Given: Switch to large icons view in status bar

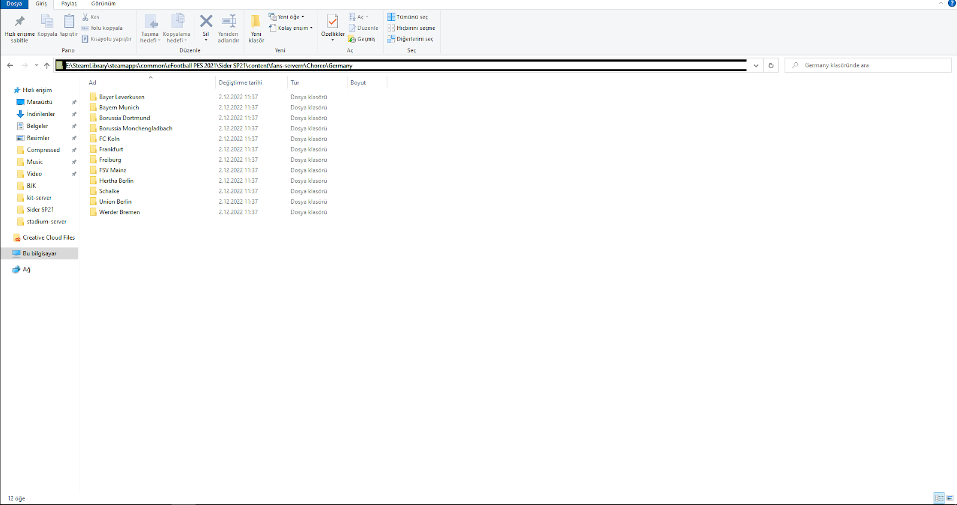Looking at the screenshot, I should pyautogui.click(x=950, y=498).
